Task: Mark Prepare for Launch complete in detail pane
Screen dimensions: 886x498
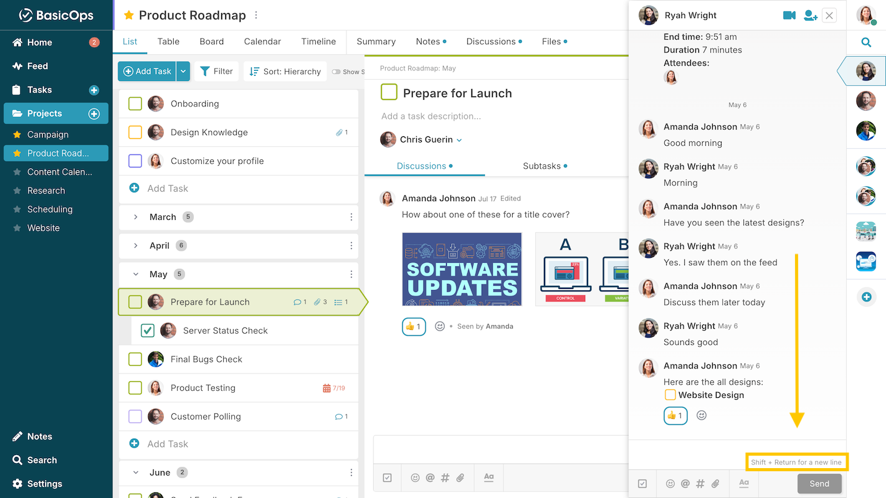Action: 389,93
